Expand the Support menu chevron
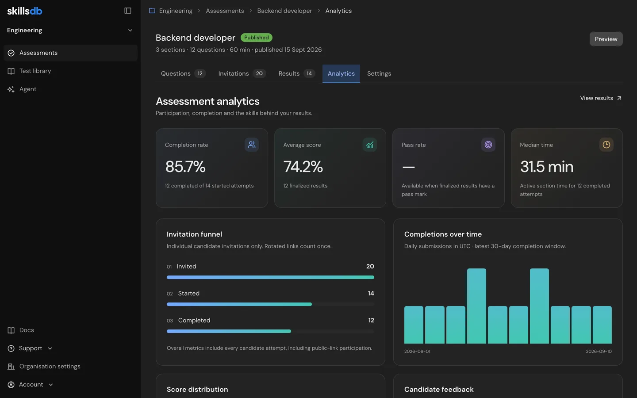This screenshot has height=398, width=637. [50, 348]
